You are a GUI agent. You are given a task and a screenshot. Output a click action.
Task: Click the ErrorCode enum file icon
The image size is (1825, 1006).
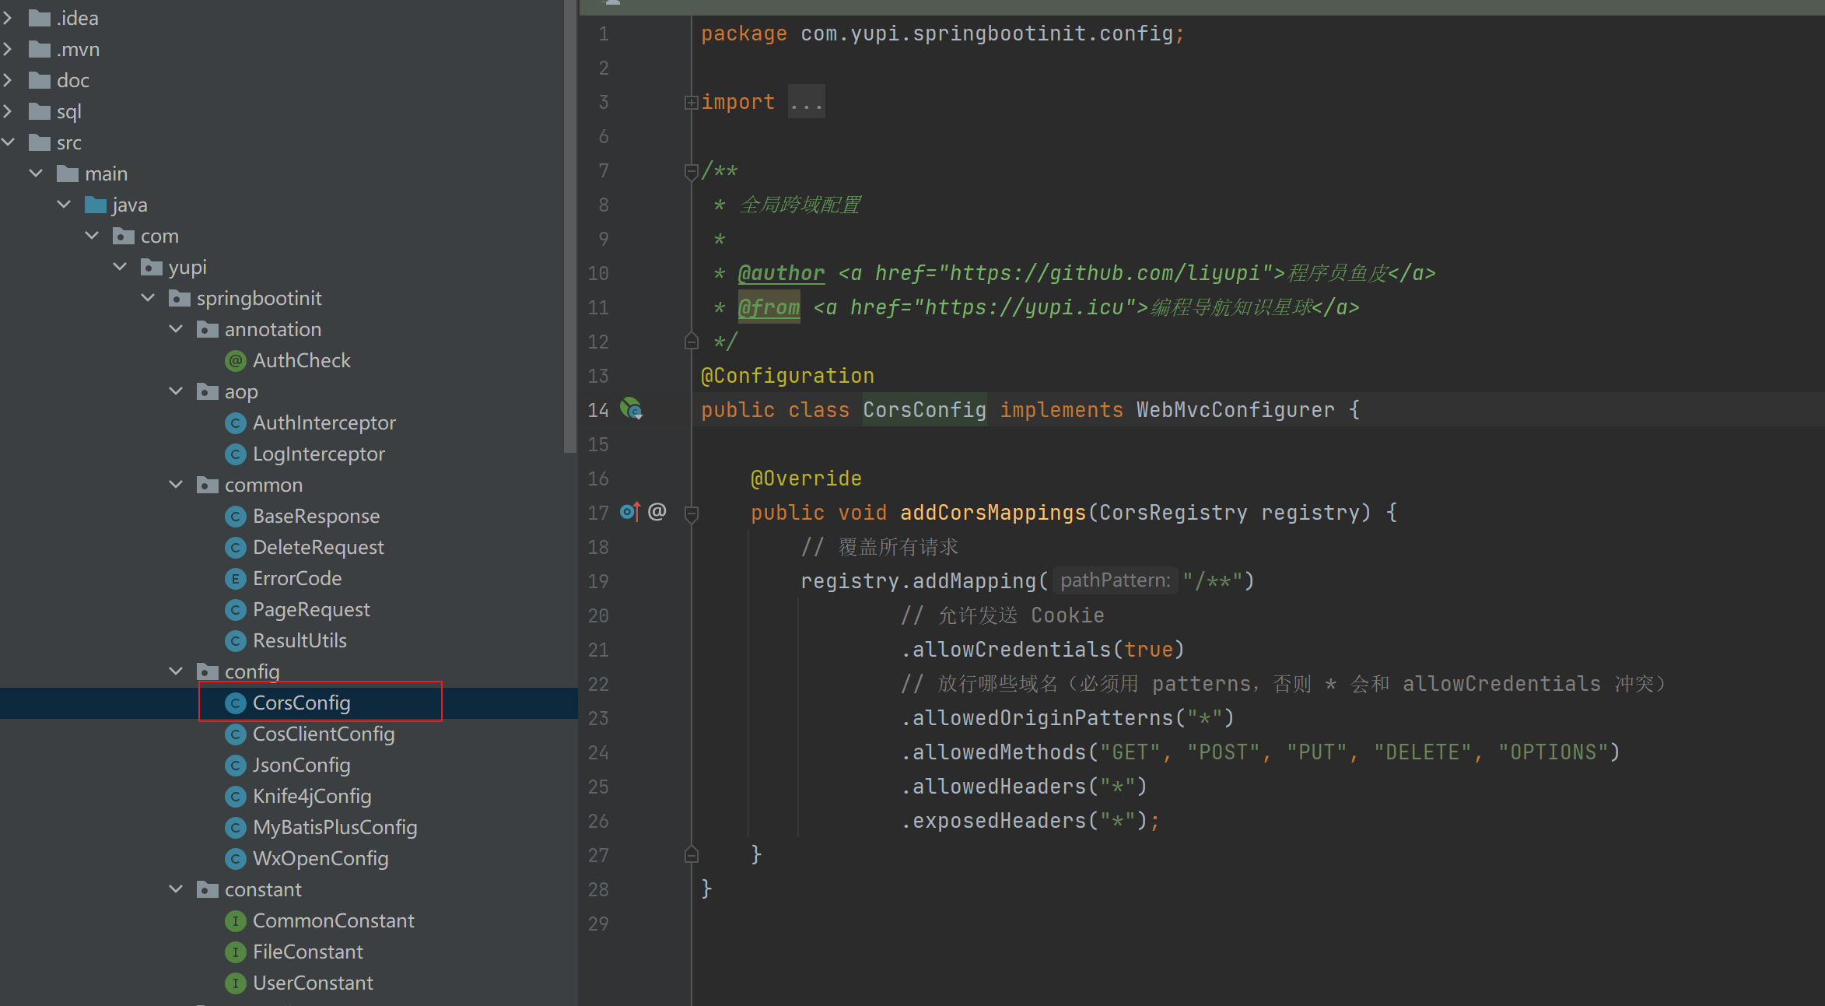pos(235,579)
